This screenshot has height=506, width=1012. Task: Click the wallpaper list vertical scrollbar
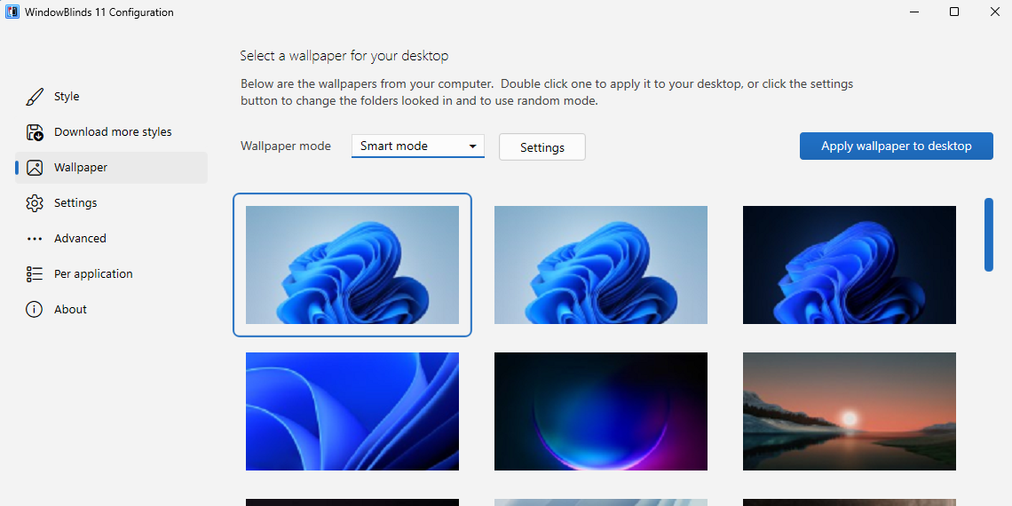(989, 235)
